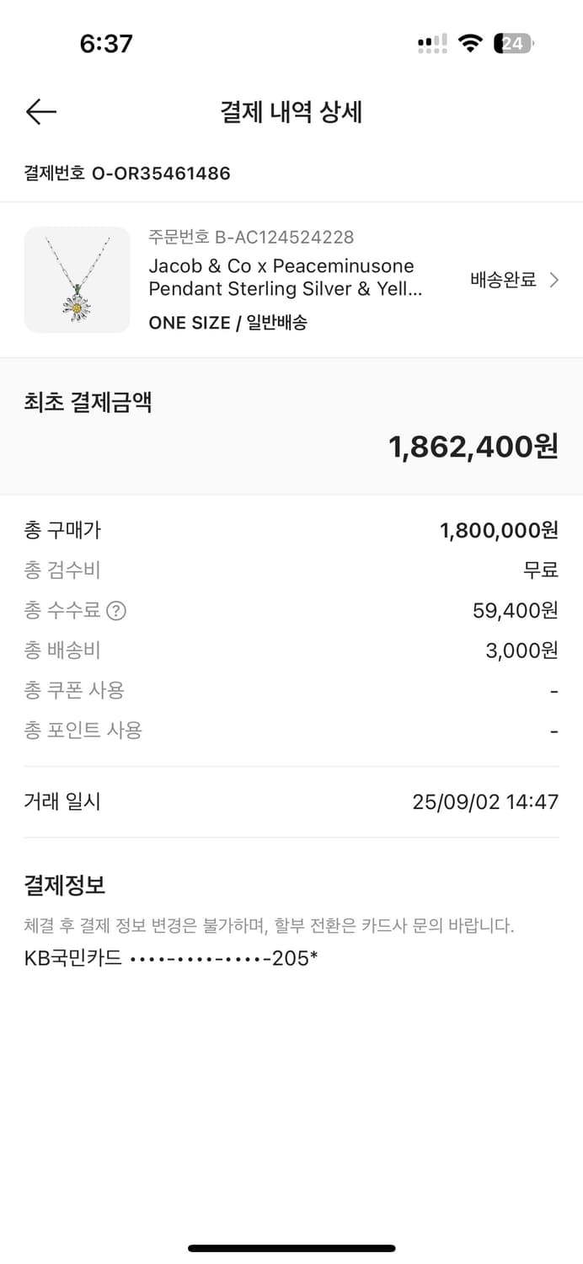Tap order number B-AC124524228
The height and width of the screenshot is (1264, 583).
tap(255, 238)
